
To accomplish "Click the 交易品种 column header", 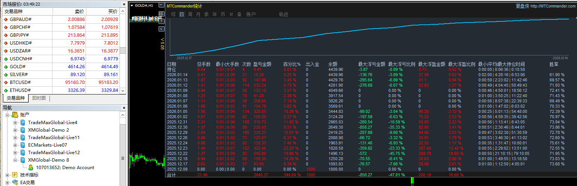I will (x=27, y=12).
